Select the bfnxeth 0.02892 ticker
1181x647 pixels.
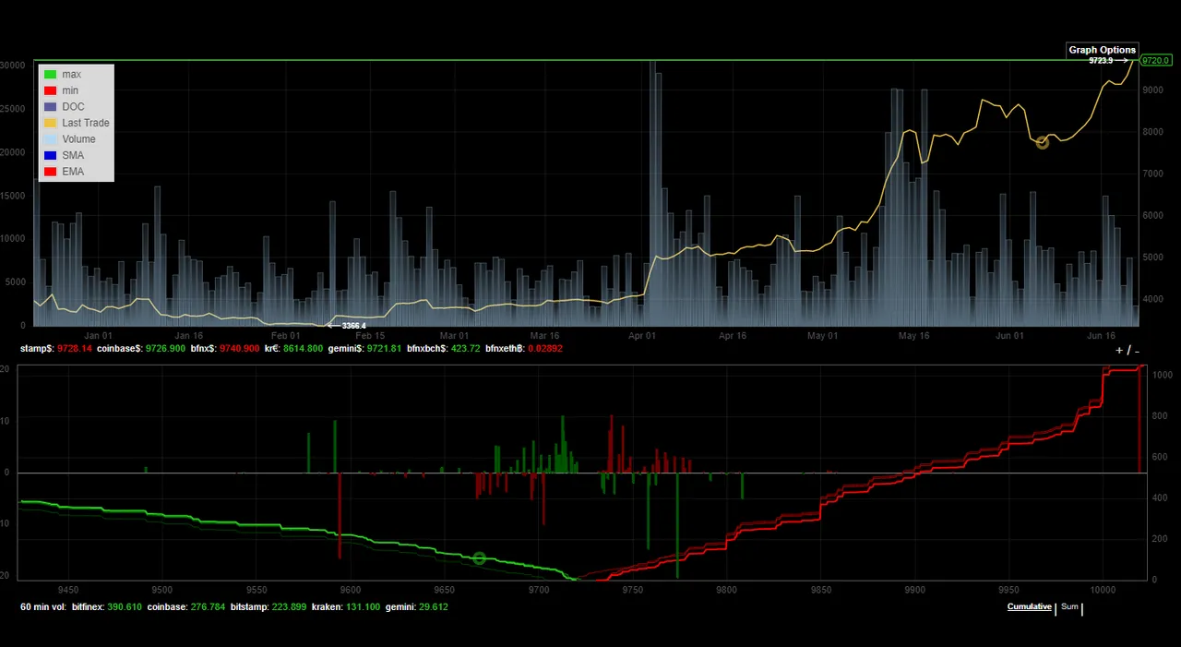524,349
